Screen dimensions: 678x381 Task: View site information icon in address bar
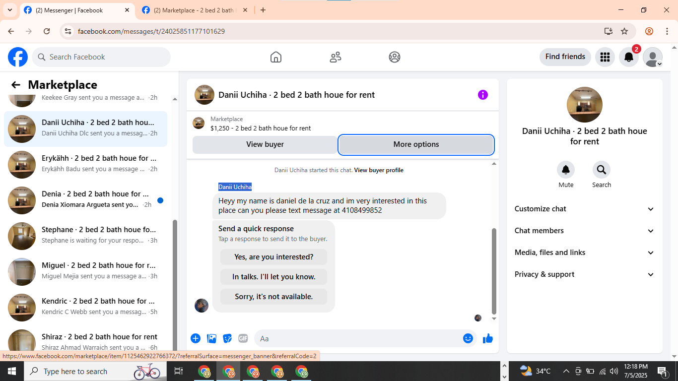[x=68, y=31]
